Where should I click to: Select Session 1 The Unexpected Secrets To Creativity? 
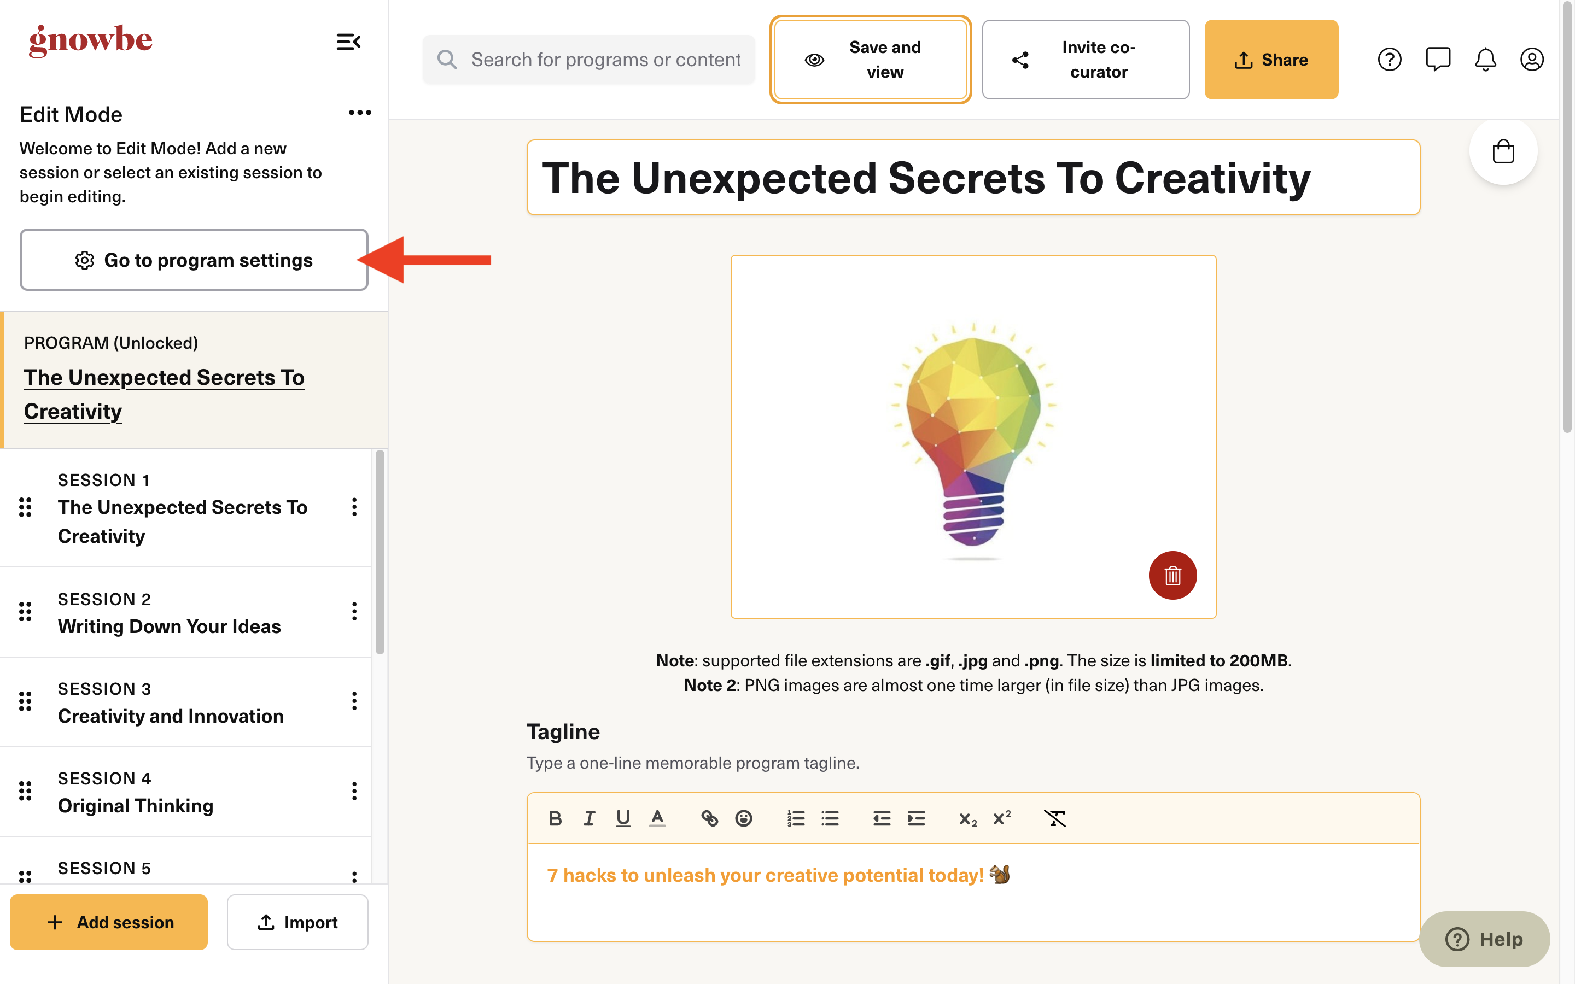coord(185,508)
